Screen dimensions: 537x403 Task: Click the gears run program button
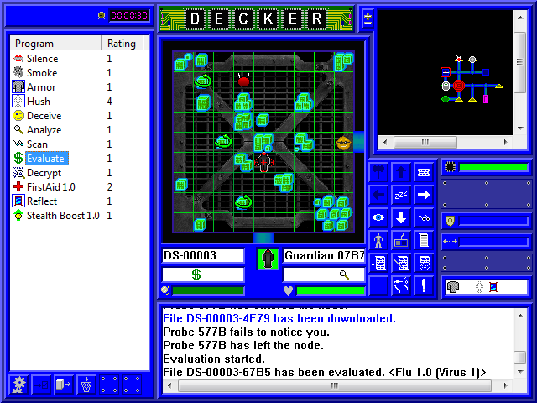pyautogui.click(x=18, y=385)
